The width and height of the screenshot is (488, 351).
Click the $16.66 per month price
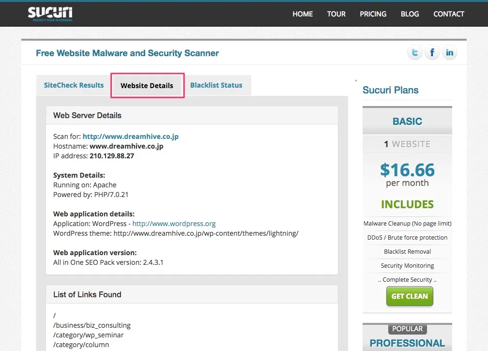[x=407, y=174]
